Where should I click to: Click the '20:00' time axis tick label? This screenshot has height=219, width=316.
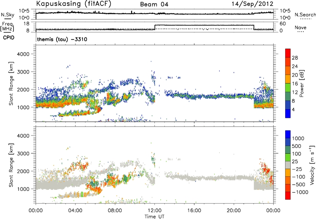coord(234,211)
